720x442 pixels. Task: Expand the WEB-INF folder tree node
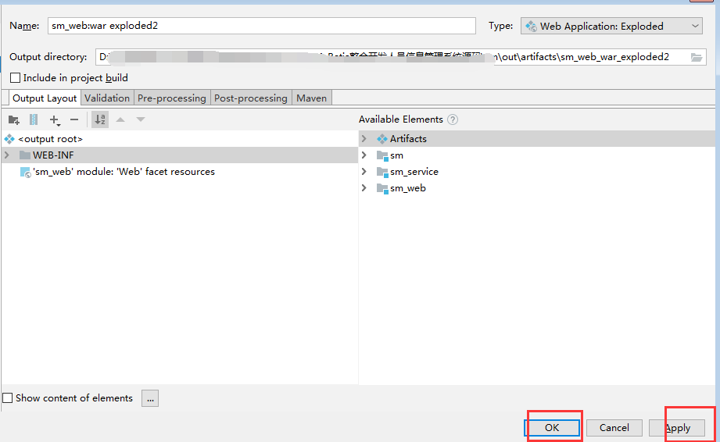(7, 155)
